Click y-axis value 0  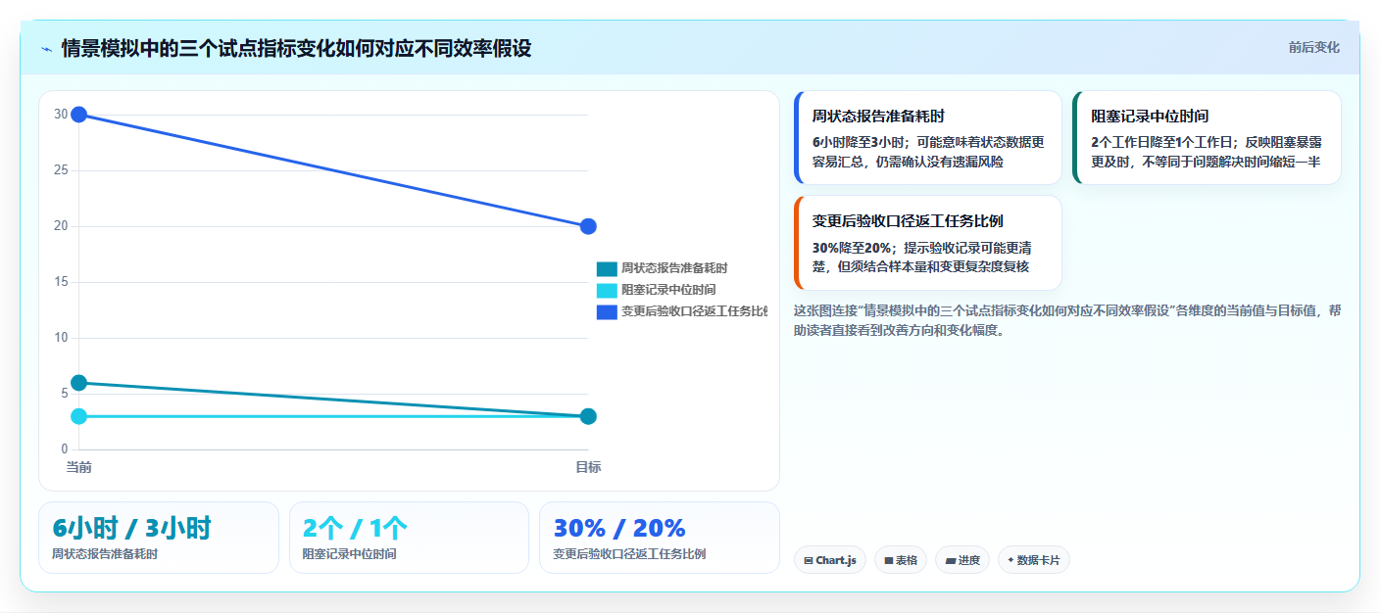coord(65,449)
